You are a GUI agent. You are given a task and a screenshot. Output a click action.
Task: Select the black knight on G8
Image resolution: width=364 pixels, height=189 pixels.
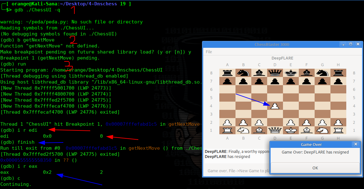[323, 73]
